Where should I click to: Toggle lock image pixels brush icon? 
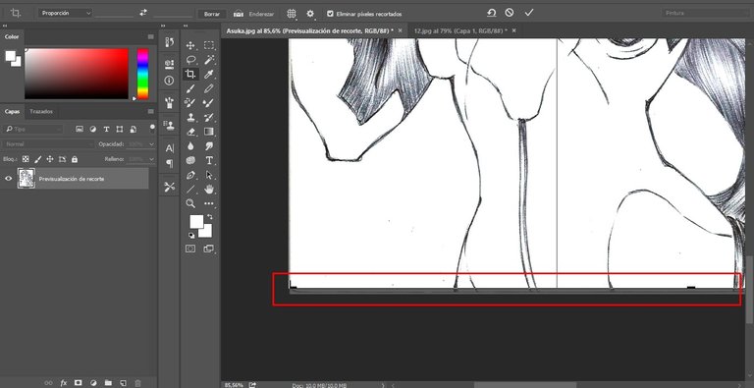38,159
